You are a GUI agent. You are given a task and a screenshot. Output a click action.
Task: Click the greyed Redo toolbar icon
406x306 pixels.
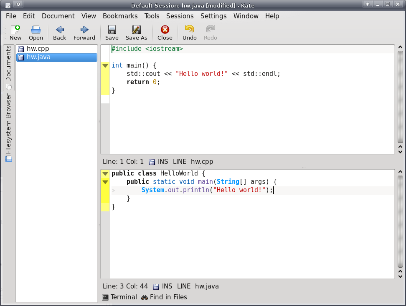point(210,33)
